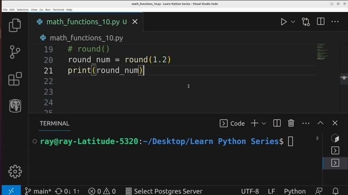
Task: Open the Run menu
Action: 48,10
